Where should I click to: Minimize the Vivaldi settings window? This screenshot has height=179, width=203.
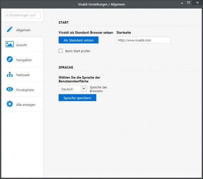(182, 3)
